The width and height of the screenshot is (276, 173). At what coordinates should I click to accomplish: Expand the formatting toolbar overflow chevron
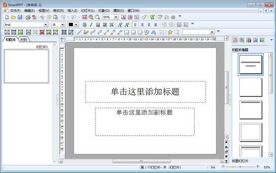tap(193, 23)
